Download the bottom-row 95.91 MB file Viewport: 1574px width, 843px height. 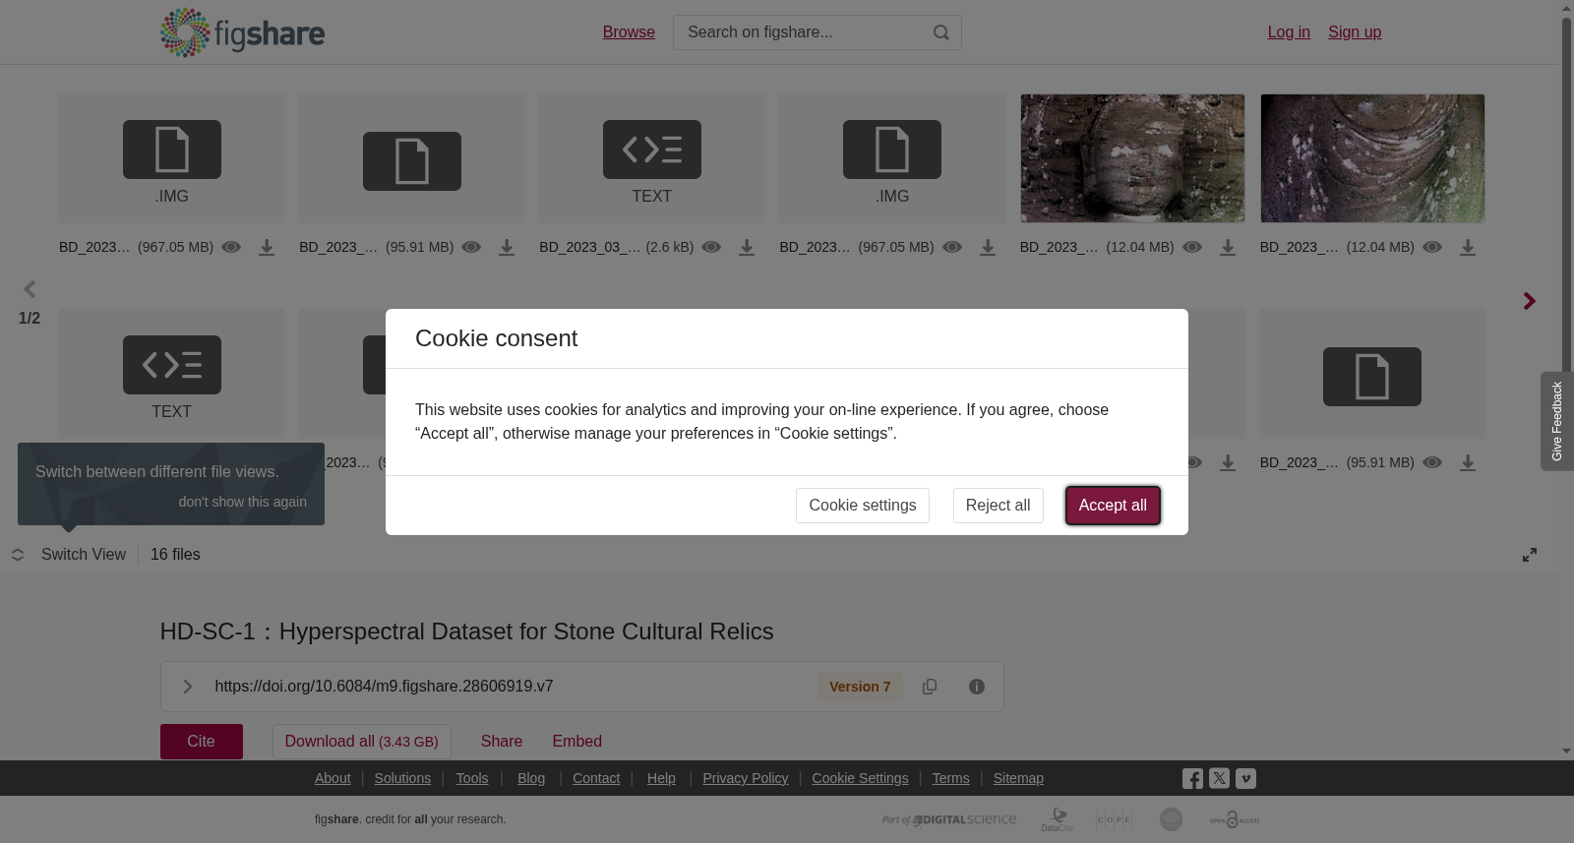coord(1468,463)
